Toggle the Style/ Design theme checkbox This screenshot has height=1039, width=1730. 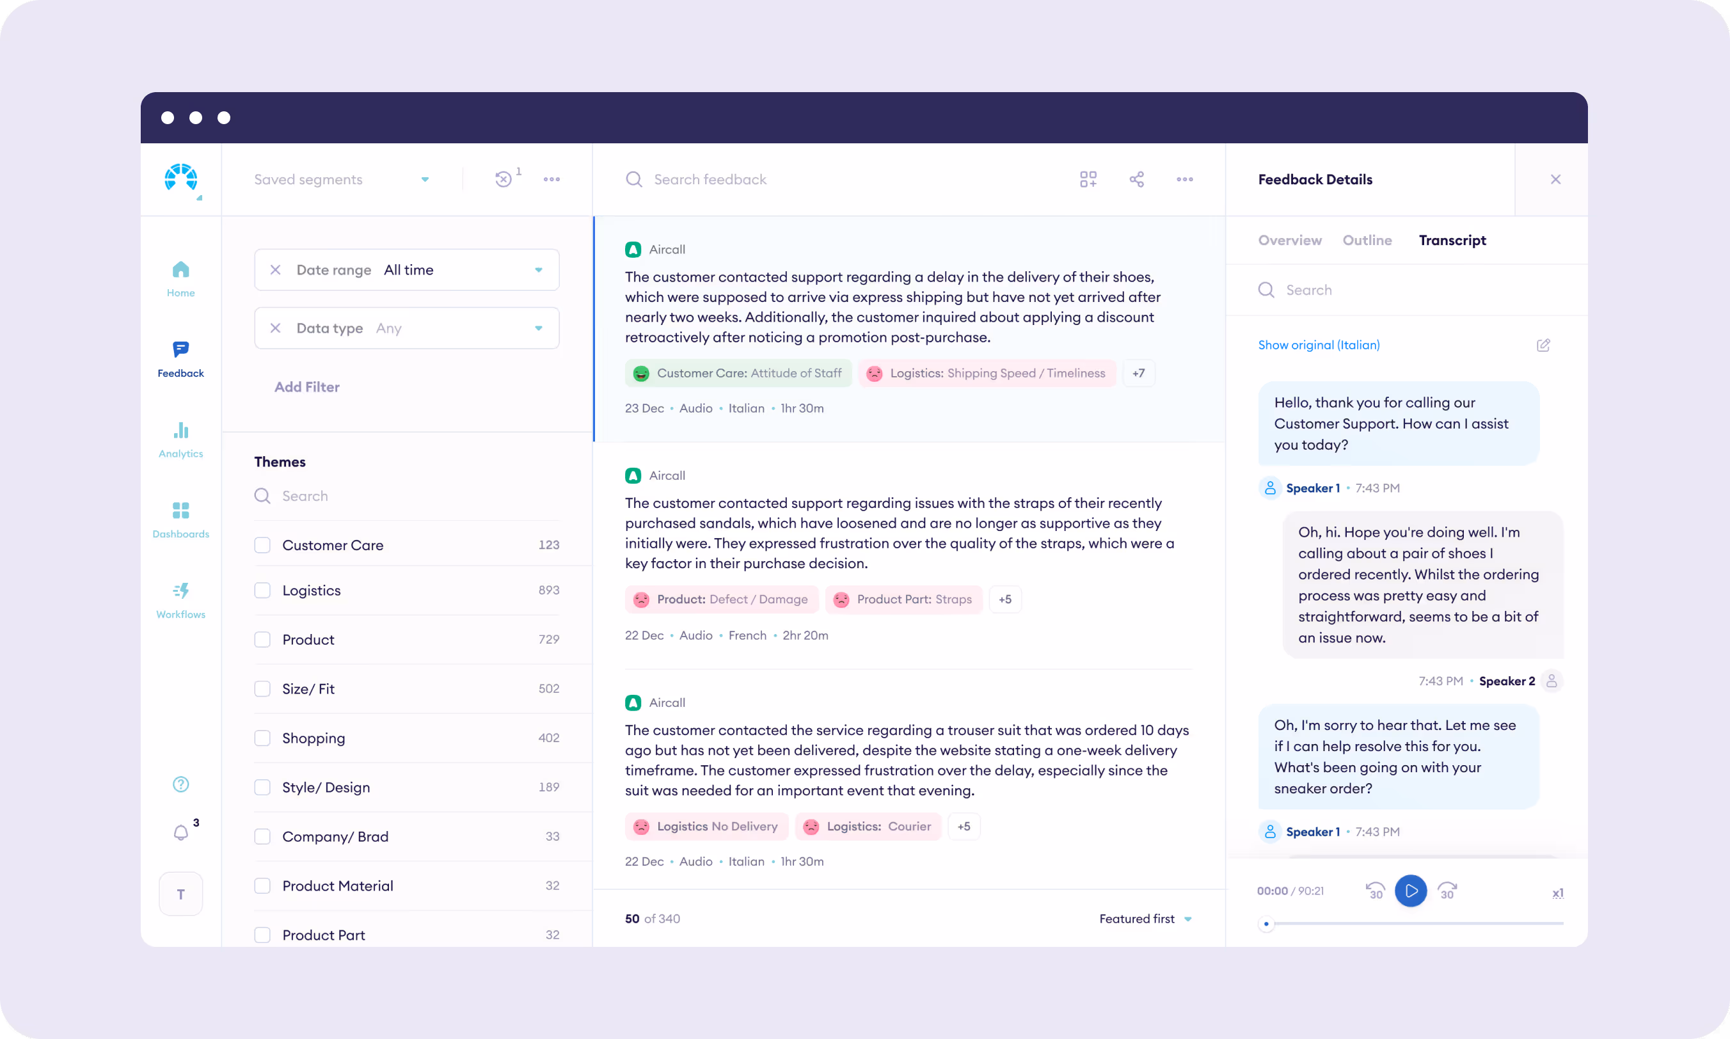click(x=262, y=787)
